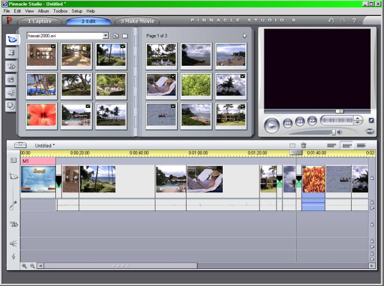The width and height of the screenshot is (384, 286).
Task: Click the video track camera icon
Action: (x=14, y=176)
